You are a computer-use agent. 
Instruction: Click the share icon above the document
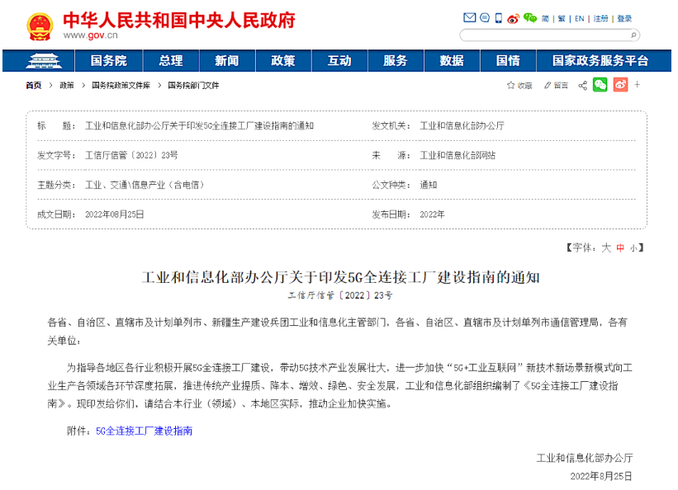pyautogui.click(x=582, y=85)
